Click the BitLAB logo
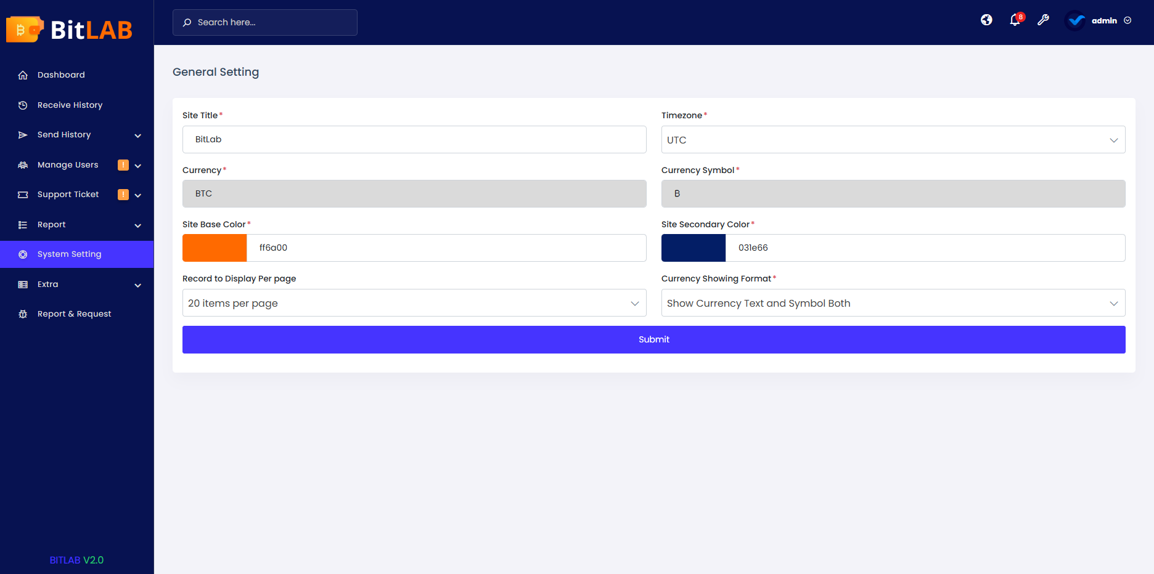Viewport: 1154px width, 574px height. pyautogui.click(x=69, y=29)
